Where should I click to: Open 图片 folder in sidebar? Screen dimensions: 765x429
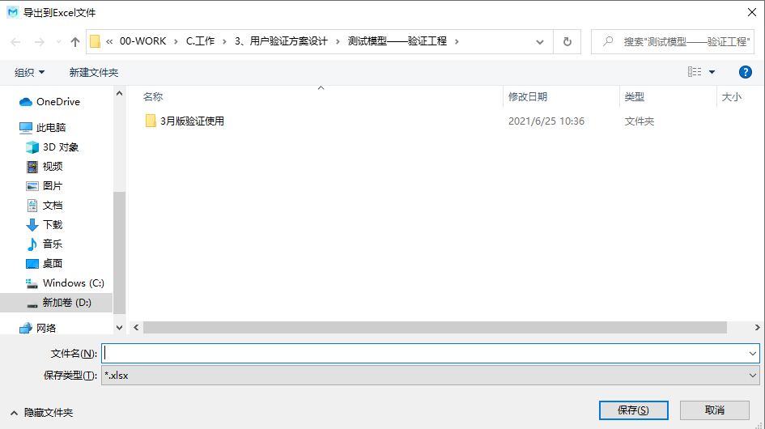pos(44,186)
